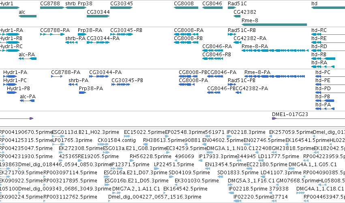This screenshot has width=345, height=203.
Task: Select the CG42382 gene label
Action: click(245, 12)
